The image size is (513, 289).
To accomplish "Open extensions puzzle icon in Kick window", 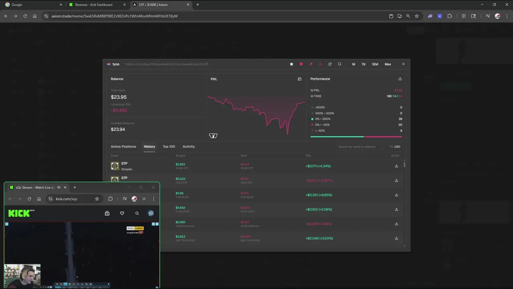I will (111, 199).
